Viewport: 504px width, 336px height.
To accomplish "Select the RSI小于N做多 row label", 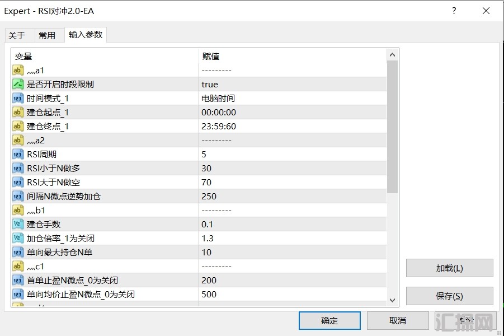I will [53, 169].
